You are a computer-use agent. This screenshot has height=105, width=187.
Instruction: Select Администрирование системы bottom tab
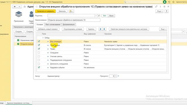coord(18,103)
